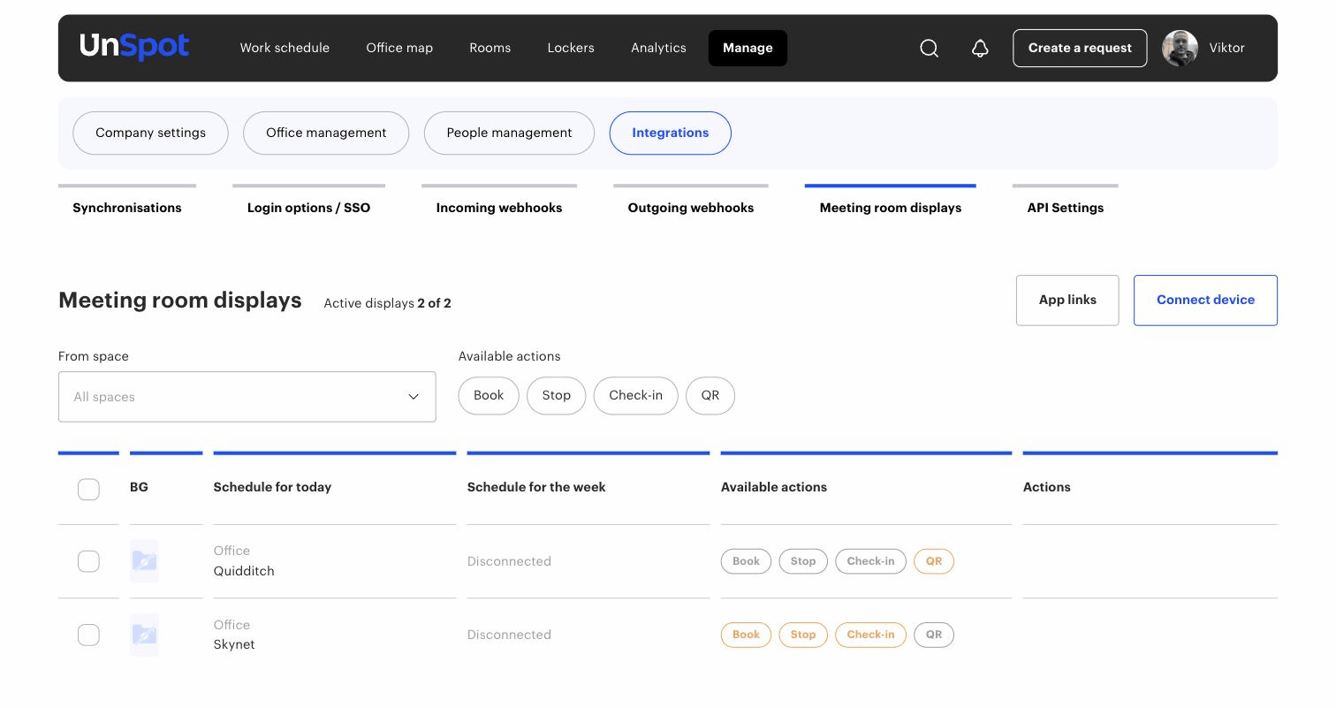Click the Connect device button

point(1205,300)
